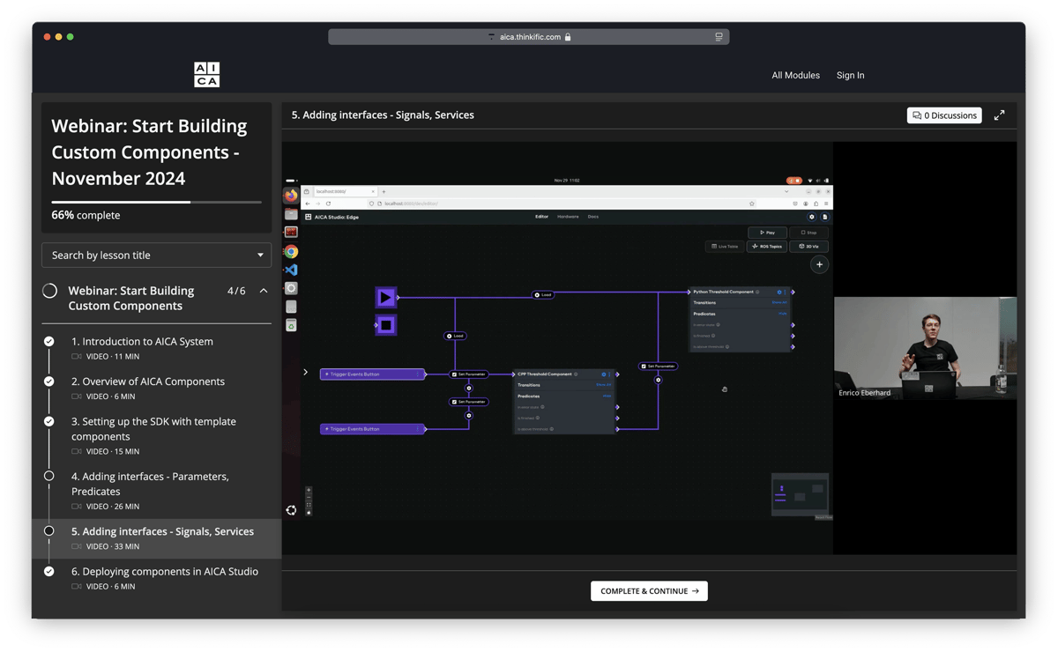Click the VIDEO · 33 MIN label
This screenshot has height=652, width=1058.
(x=113, y=546)
